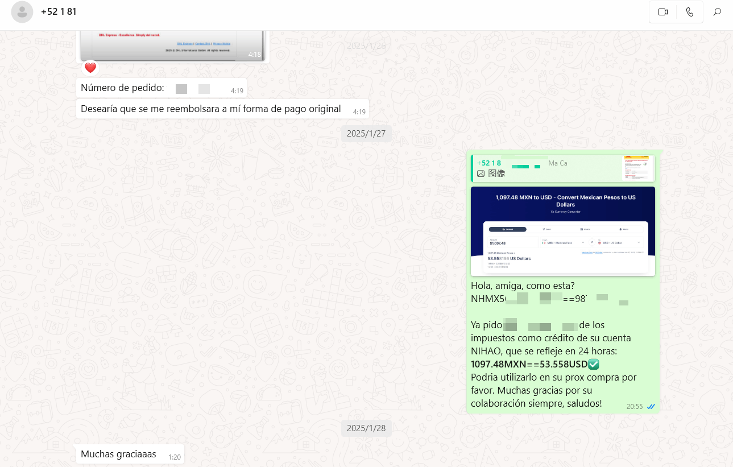Select the 'Desearía que se me reembolsara' message
The image size is (733, 467).
pos(222,109)
